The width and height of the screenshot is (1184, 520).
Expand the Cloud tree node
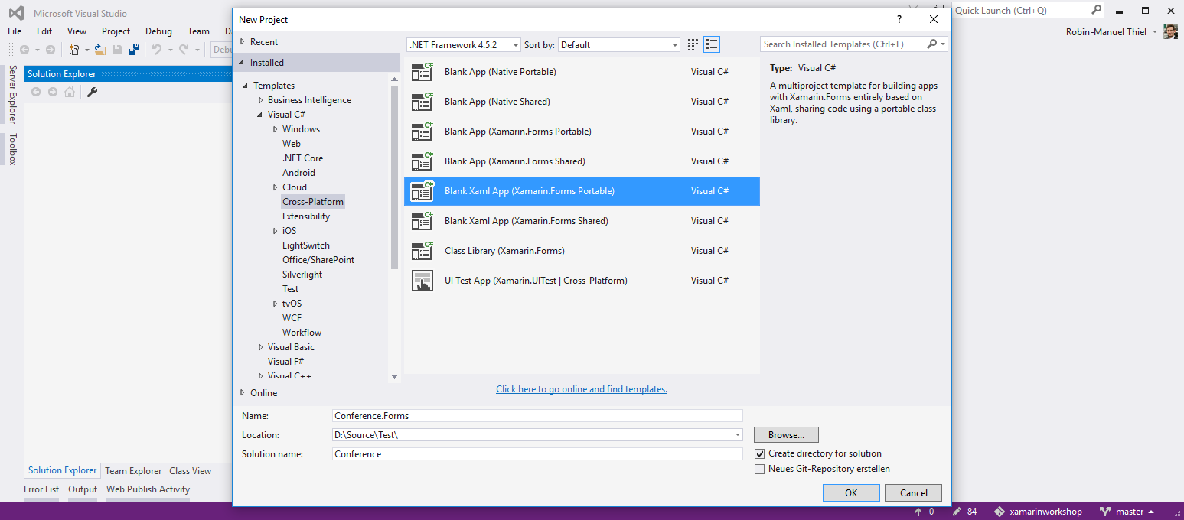pyautogui.click(x=275, y=187)
